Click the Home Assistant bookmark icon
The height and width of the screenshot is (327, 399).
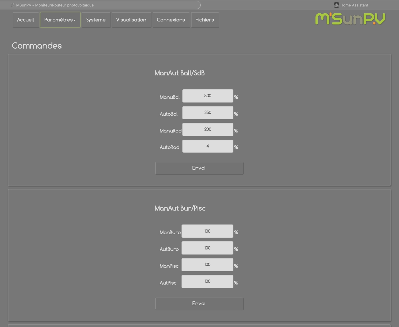(x=336, y=5)
